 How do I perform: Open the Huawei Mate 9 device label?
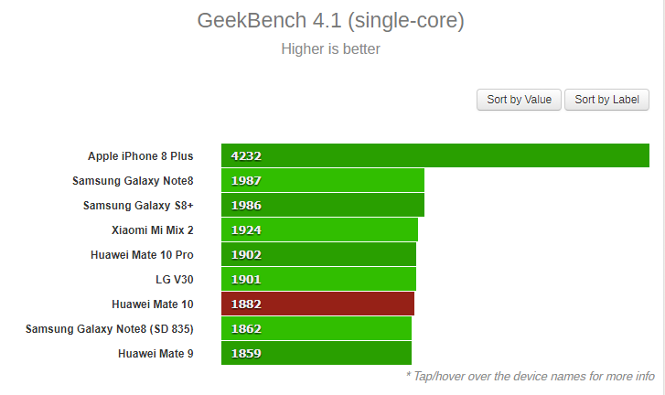156,354
